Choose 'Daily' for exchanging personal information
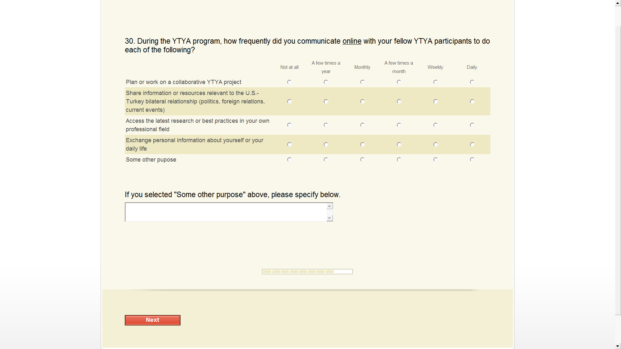The width and height of the screenshot is (621, 349). (x=472, y=144)
